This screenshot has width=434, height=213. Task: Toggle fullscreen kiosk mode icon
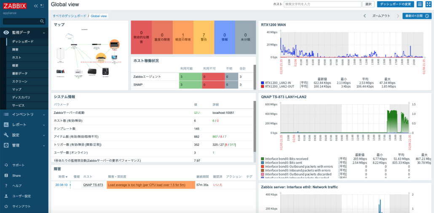tap(428, 4)
